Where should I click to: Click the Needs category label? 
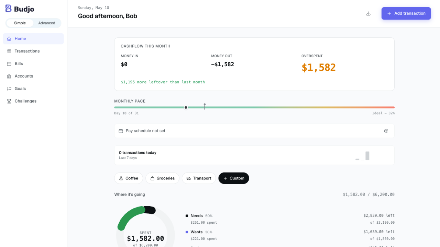tap(197, 216)
